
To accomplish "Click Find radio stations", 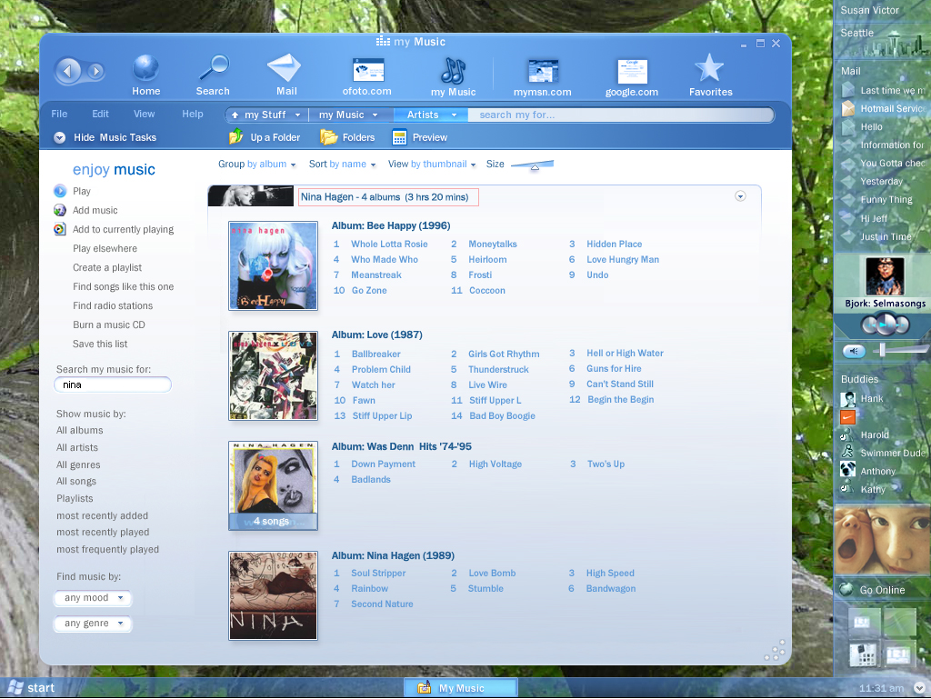I will tap(113, 305).
